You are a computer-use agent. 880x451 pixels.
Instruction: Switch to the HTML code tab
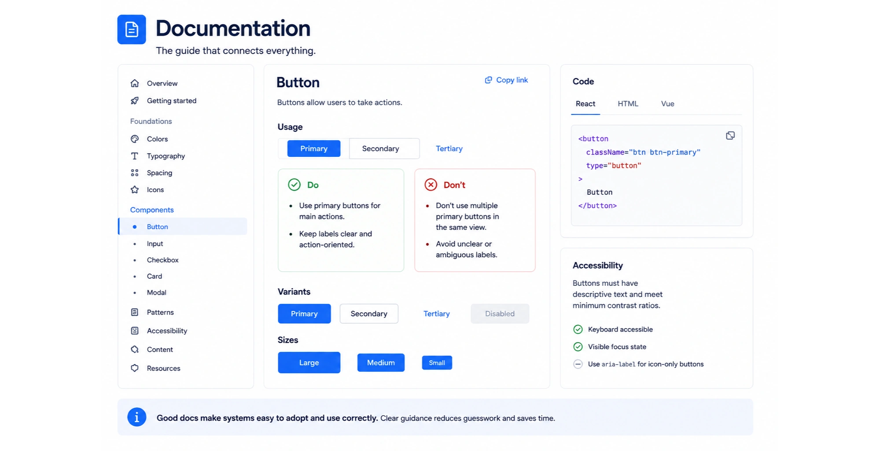coord(628,104)
